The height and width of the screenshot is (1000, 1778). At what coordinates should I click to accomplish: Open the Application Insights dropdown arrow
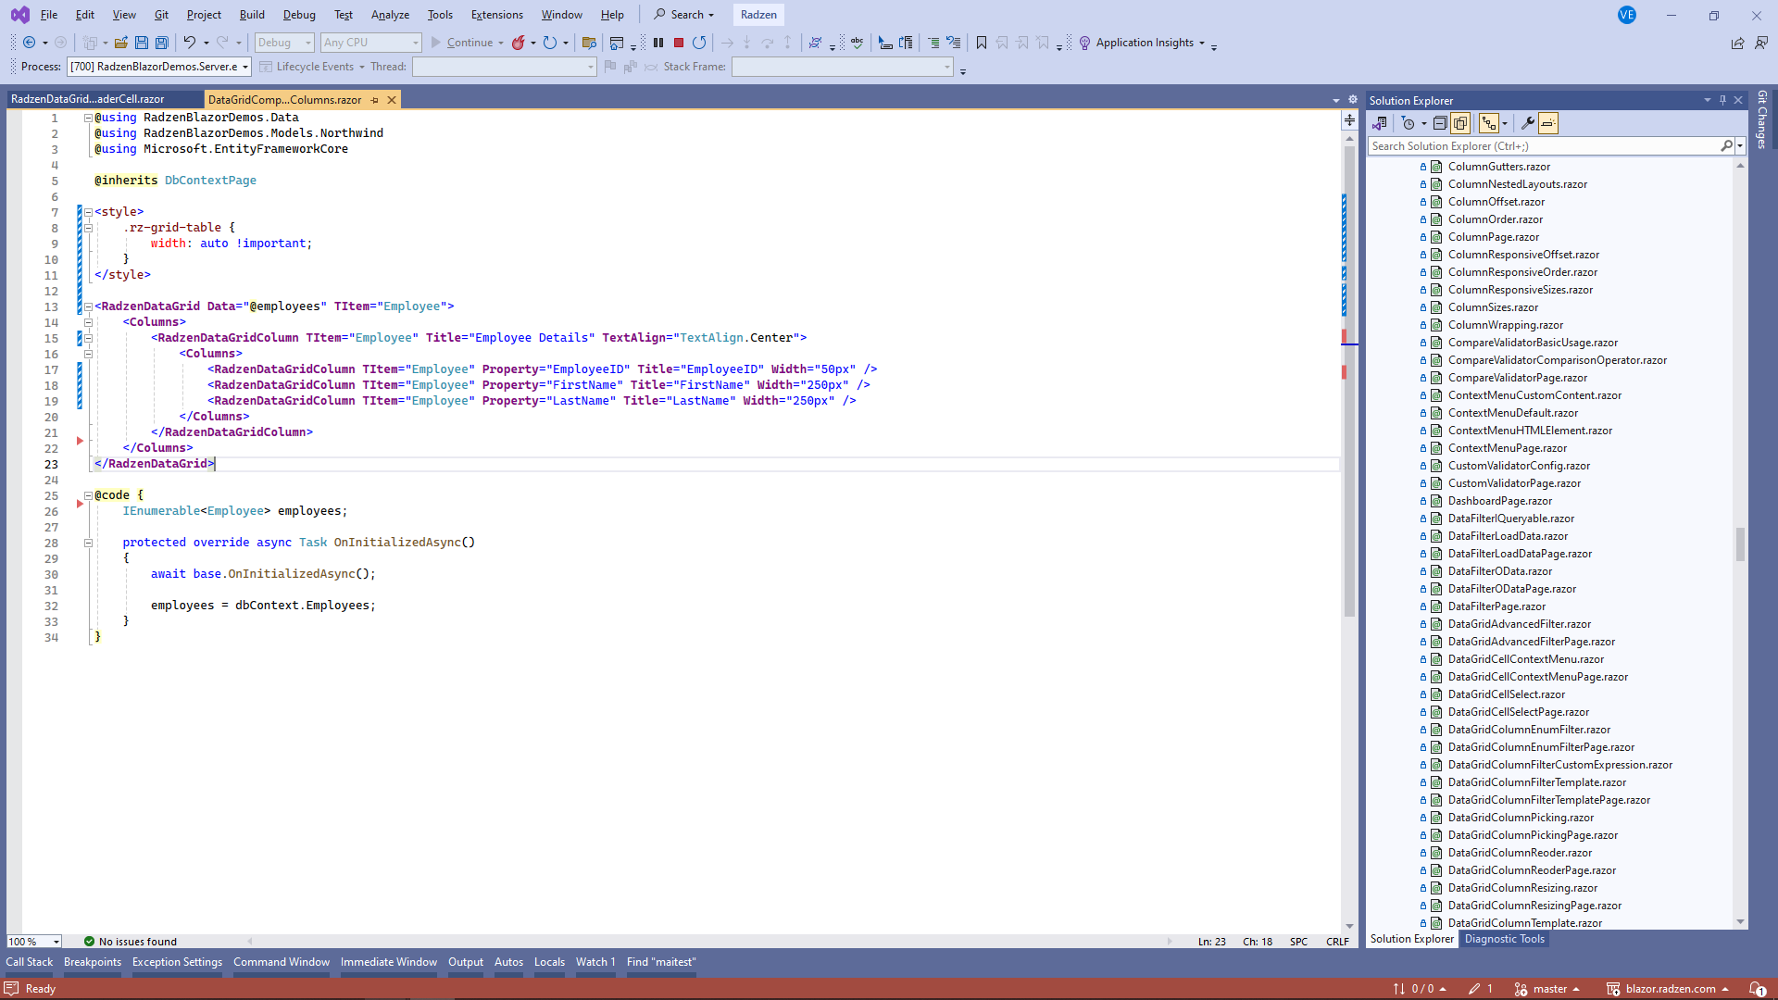(x=1202, y=43)
